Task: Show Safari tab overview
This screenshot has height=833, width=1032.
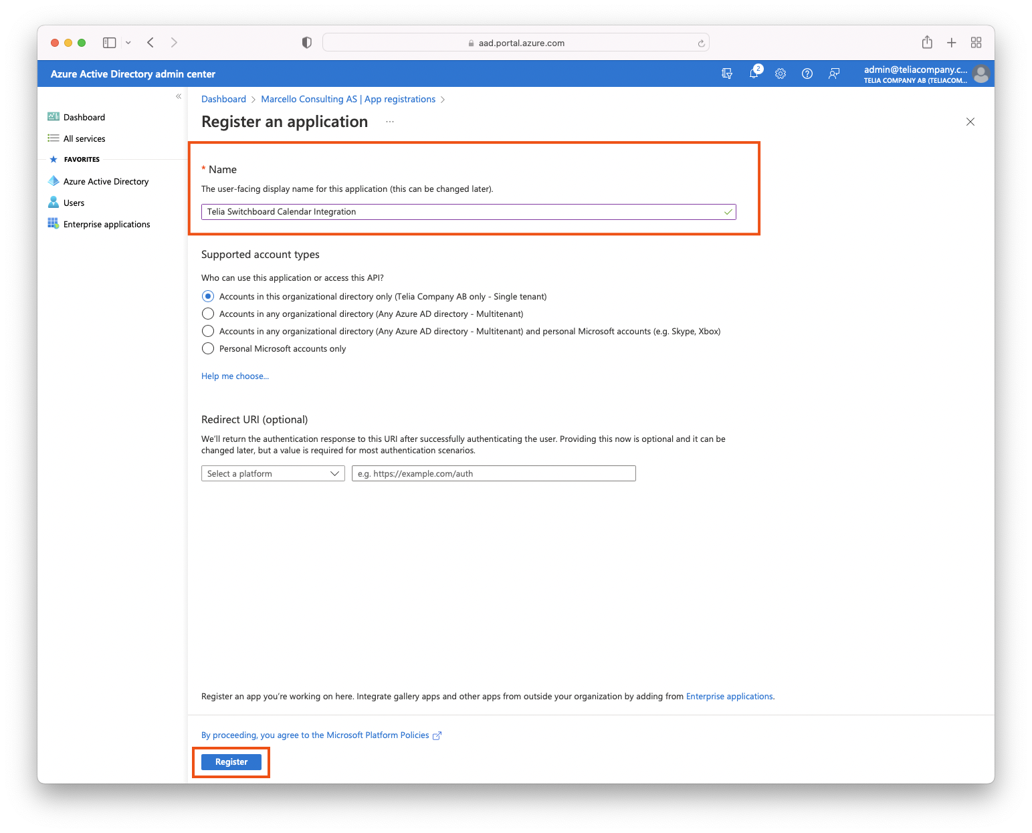Action: click(976, 43)
